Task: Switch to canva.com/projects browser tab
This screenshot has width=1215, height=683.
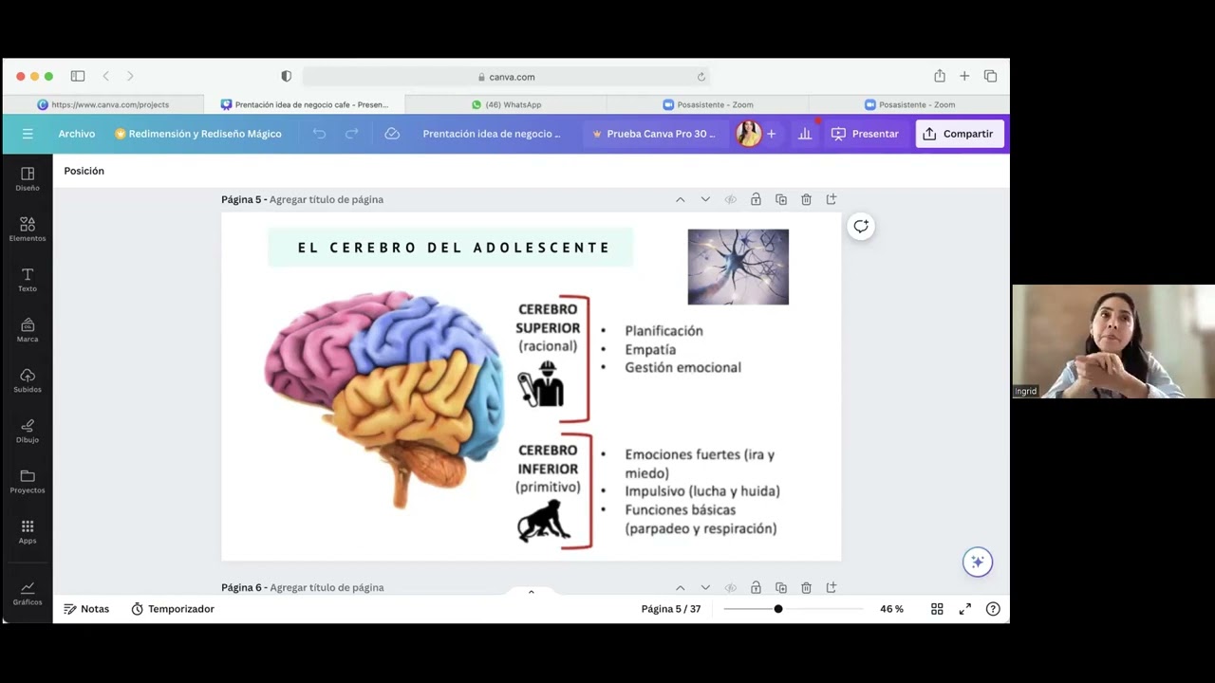Action: tap(103, 104)
